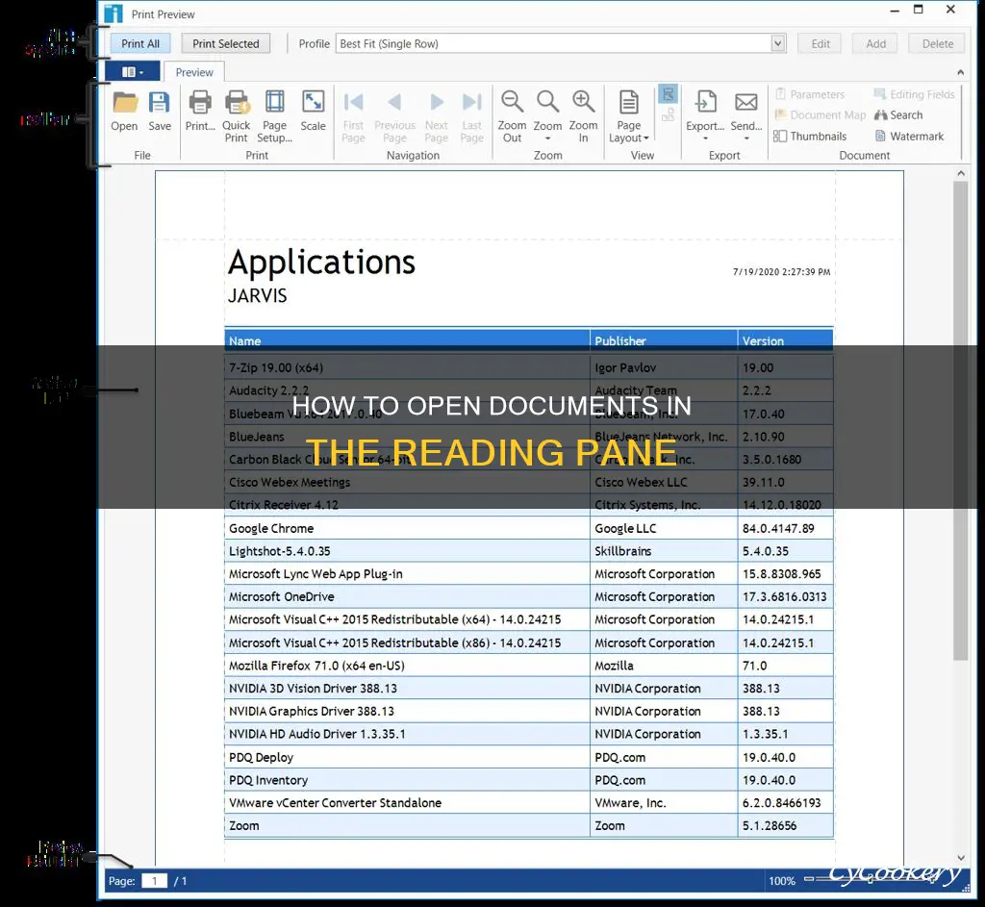The width and height of the screenshot is (985, 907).
Task: Click the Print Selected button
Action: (225, 43)
